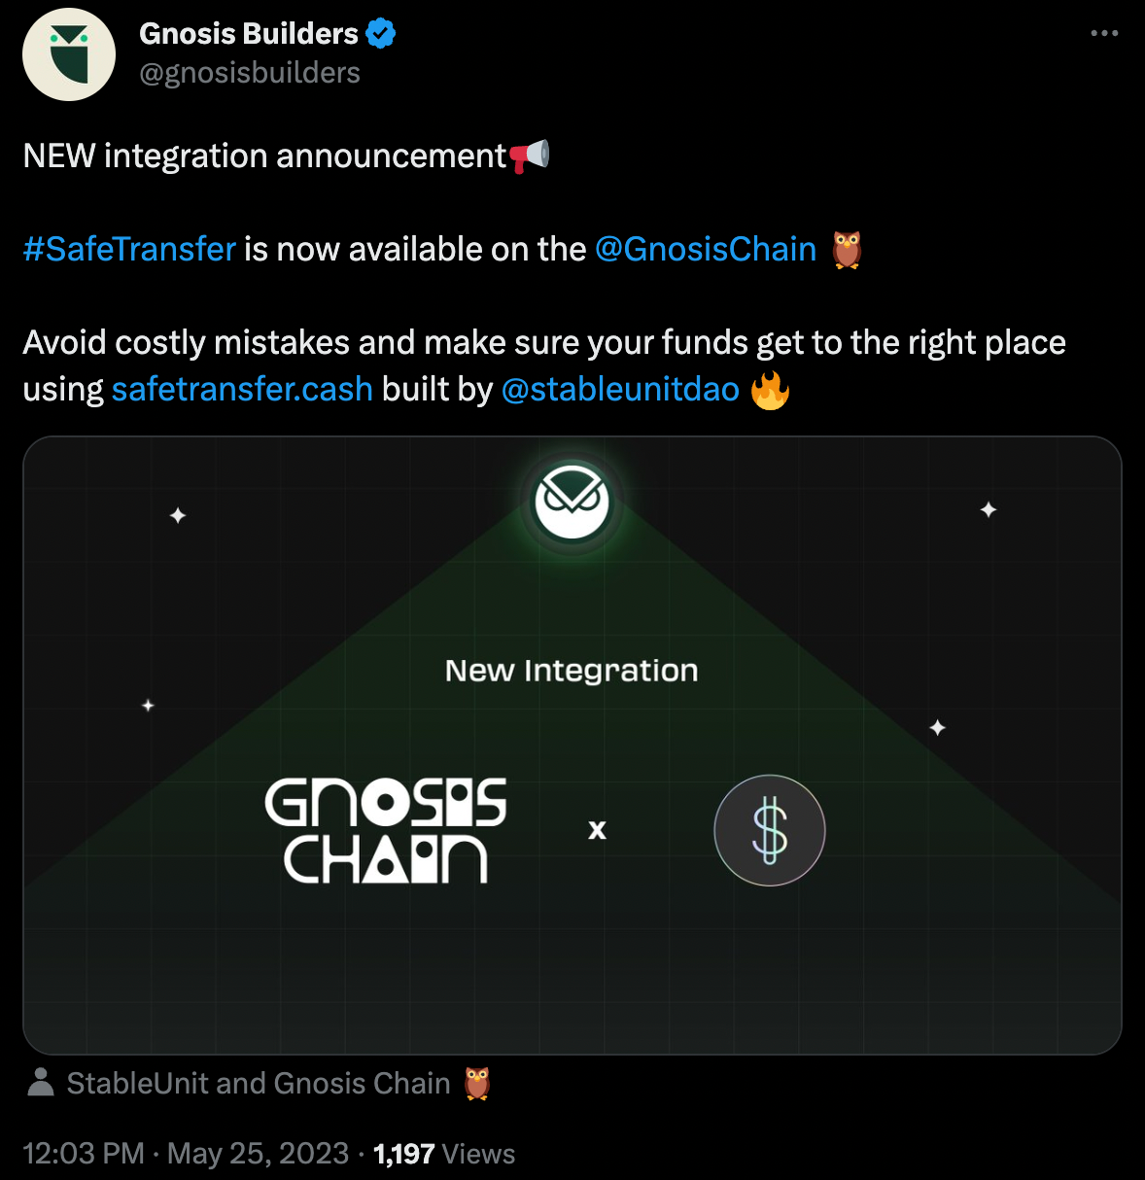
Task: Visit the safetransfer.cash link
Action: (242, 389)
